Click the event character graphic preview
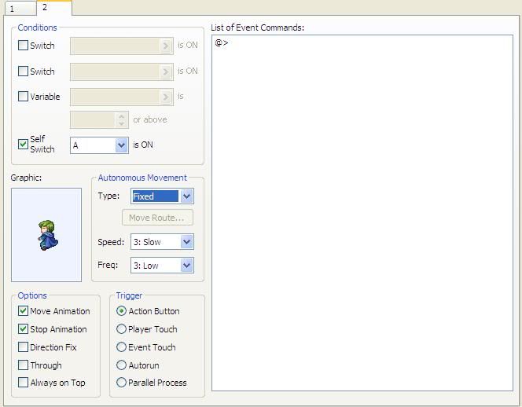The height and width of the screenshot is (407, 522). pos(46,235)
